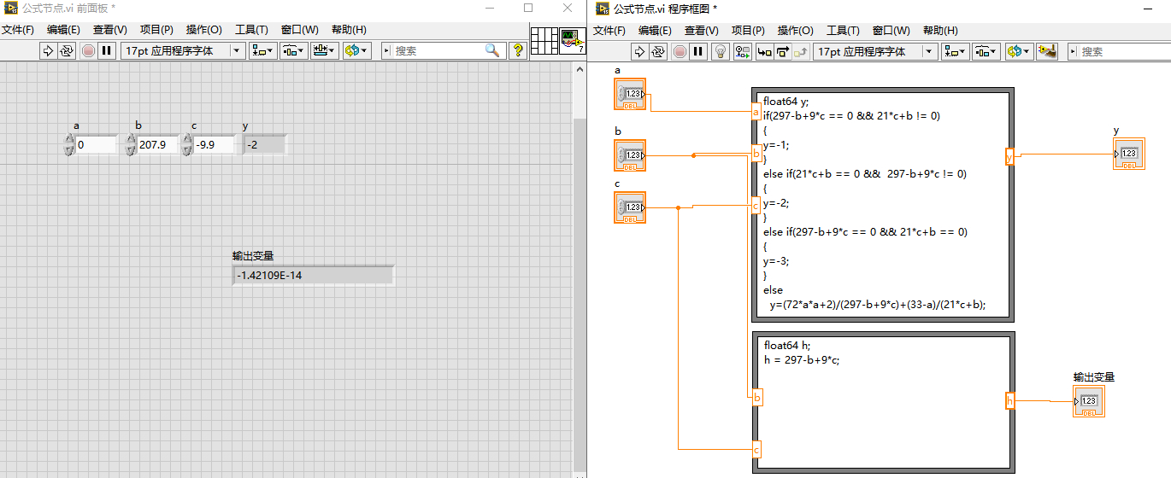Viewport: 1171px width, 478px height.
Task: Click Pause button in front panel toolbar
Action: point(107,51)
